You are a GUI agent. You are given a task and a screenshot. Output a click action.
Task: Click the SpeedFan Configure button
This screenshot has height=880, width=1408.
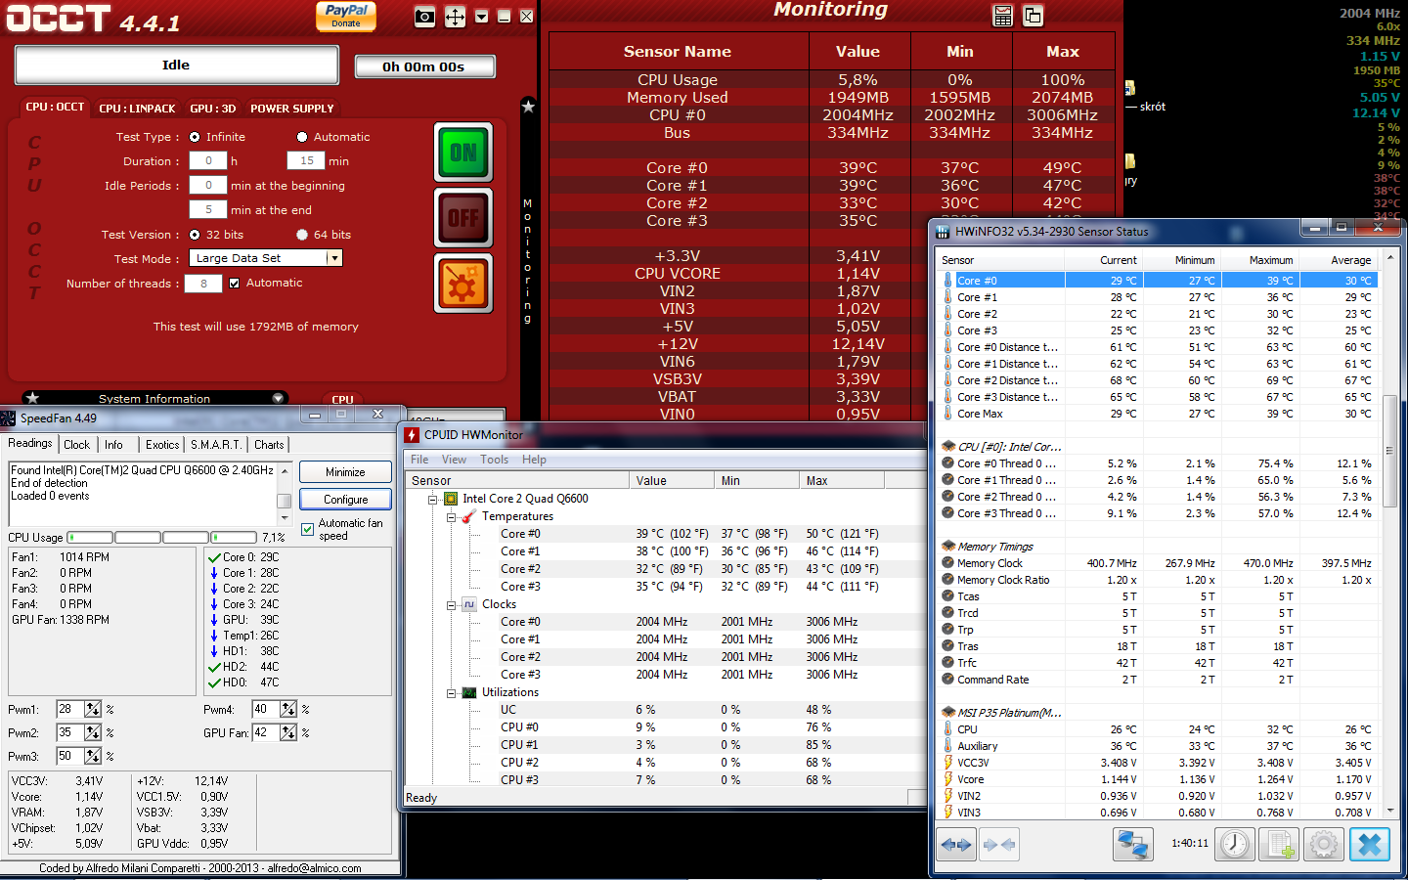tap(345, 500)
